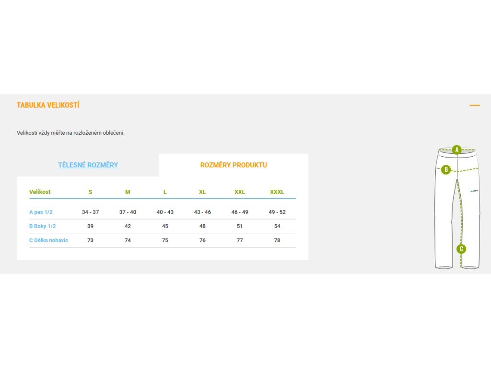Image resolution: width=491 pixels, height=368 pixels.
Task: Click leg length value 77
Action: pyautogui.click(x=240, y=240)
